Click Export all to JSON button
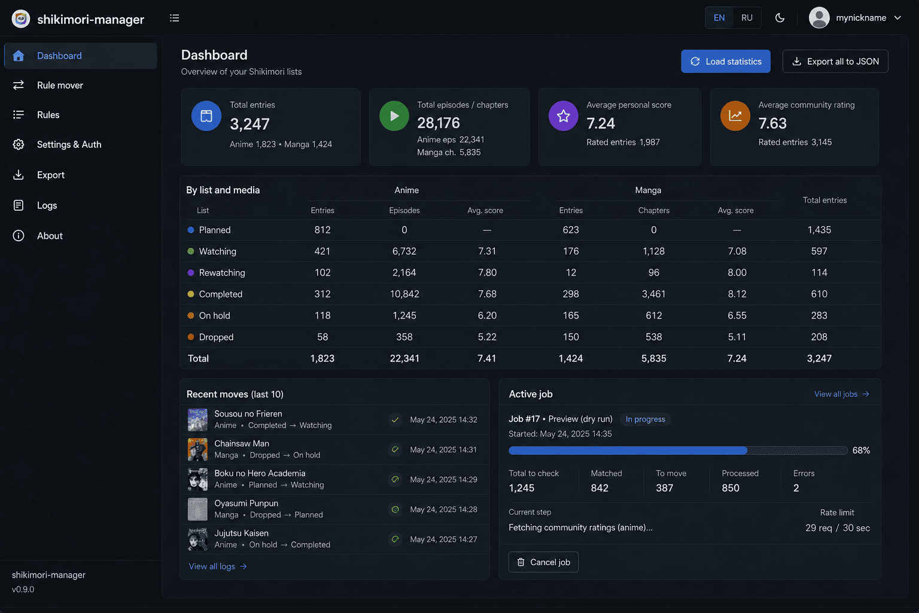Viewport: 919px width, 613px height. click(x=835, y=61)
